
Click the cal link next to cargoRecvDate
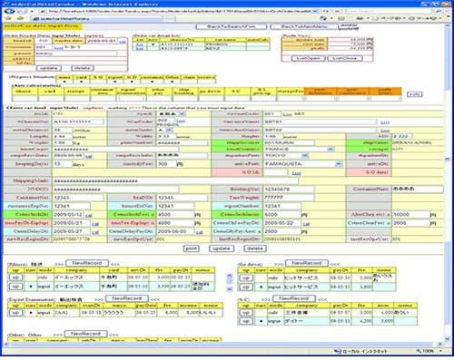point(89,156)
